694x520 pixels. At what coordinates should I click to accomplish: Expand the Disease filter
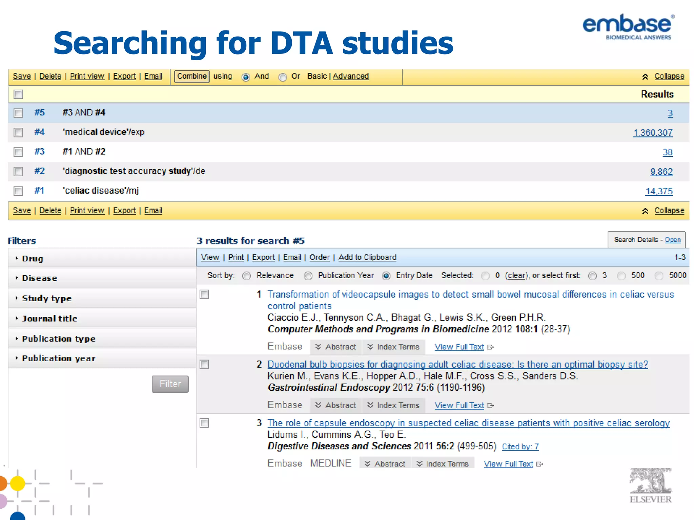(102, 278)
